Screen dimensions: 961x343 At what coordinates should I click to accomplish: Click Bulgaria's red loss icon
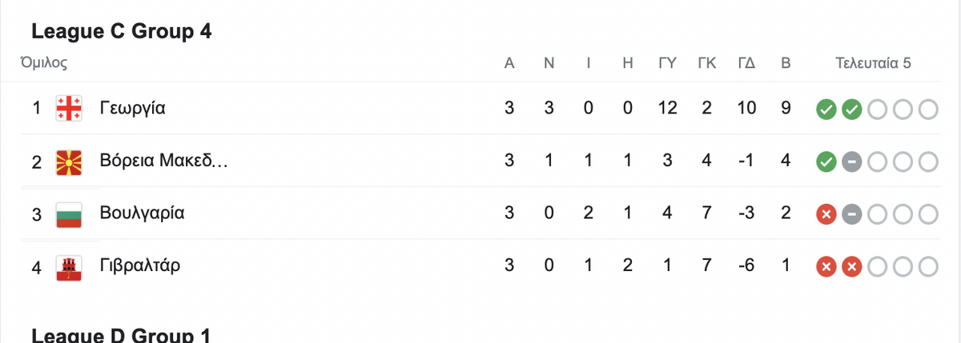[826, 214]
